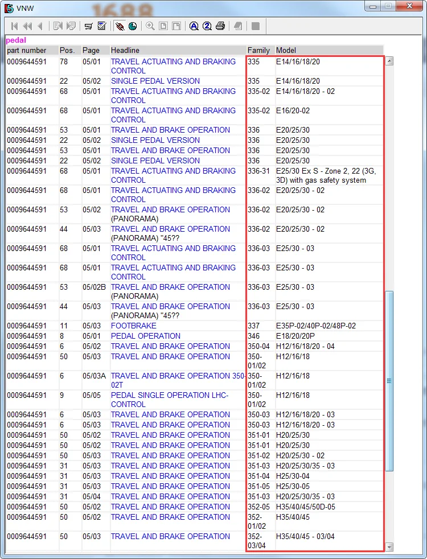This screenshot has width=427, height=559.
Task: Click the search 2 magnifier icon
Action: pyautogui.click(x=207, y=26)
